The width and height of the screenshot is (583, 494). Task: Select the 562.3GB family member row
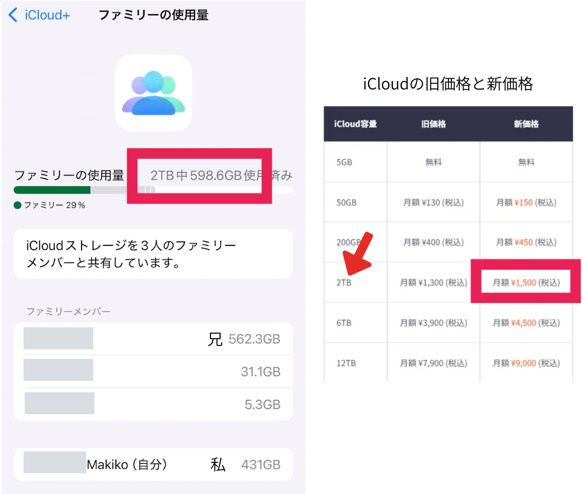click(x=152, y=338)
